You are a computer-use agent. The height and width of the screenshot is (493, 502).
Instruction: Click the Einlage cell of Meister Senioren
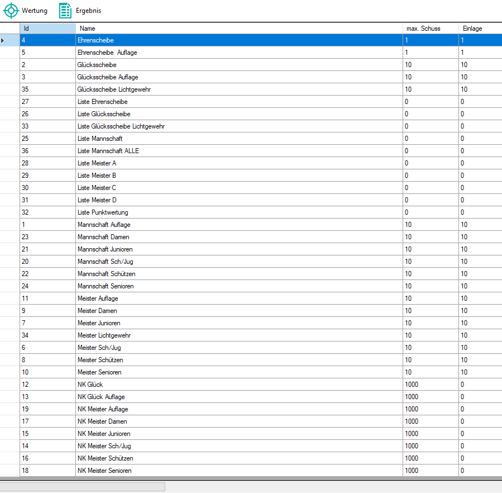pos(479,372)
